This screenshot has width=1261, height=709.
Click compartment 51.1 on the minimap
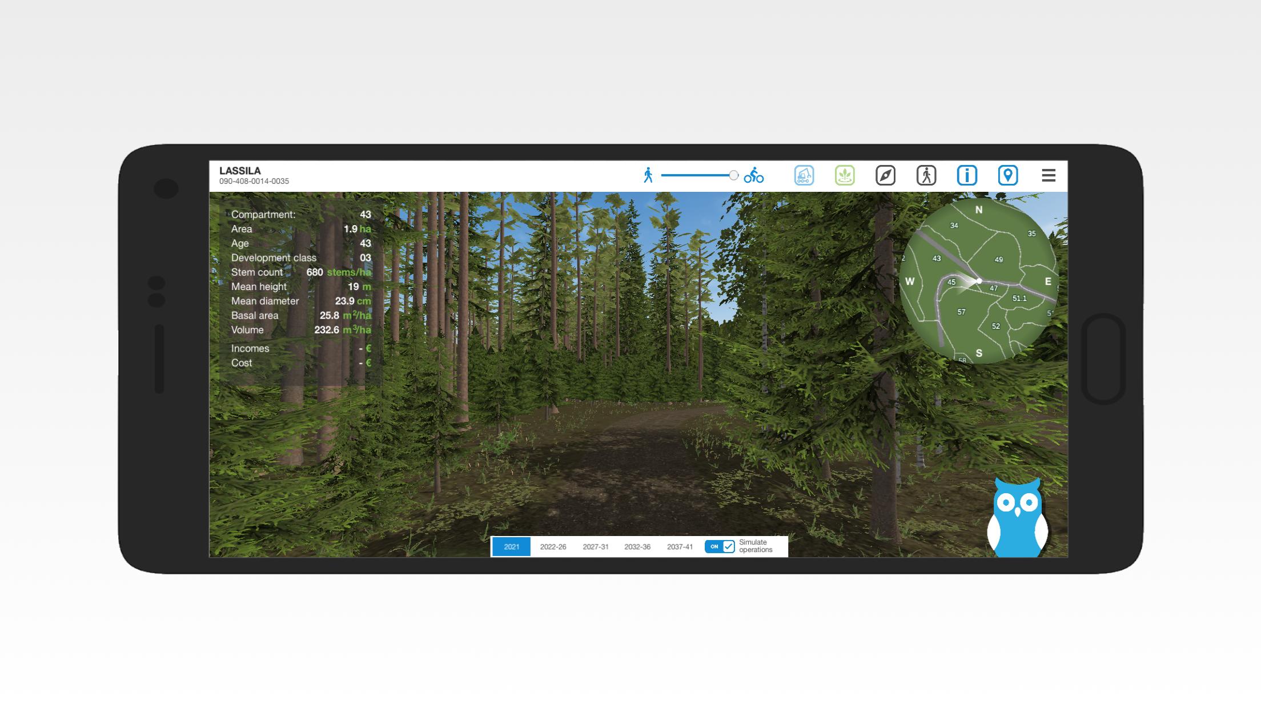pos(1019,299)
